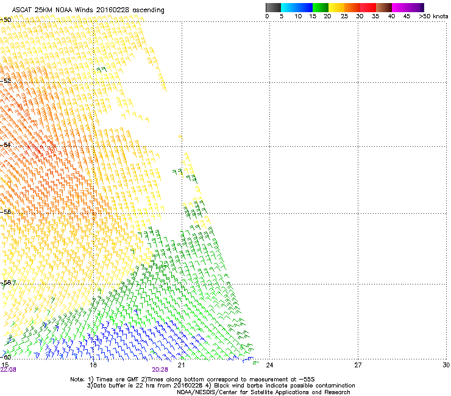Click the purple 40-50 knots legend segment
Screen dimensions: 451x396
(408, 7)
